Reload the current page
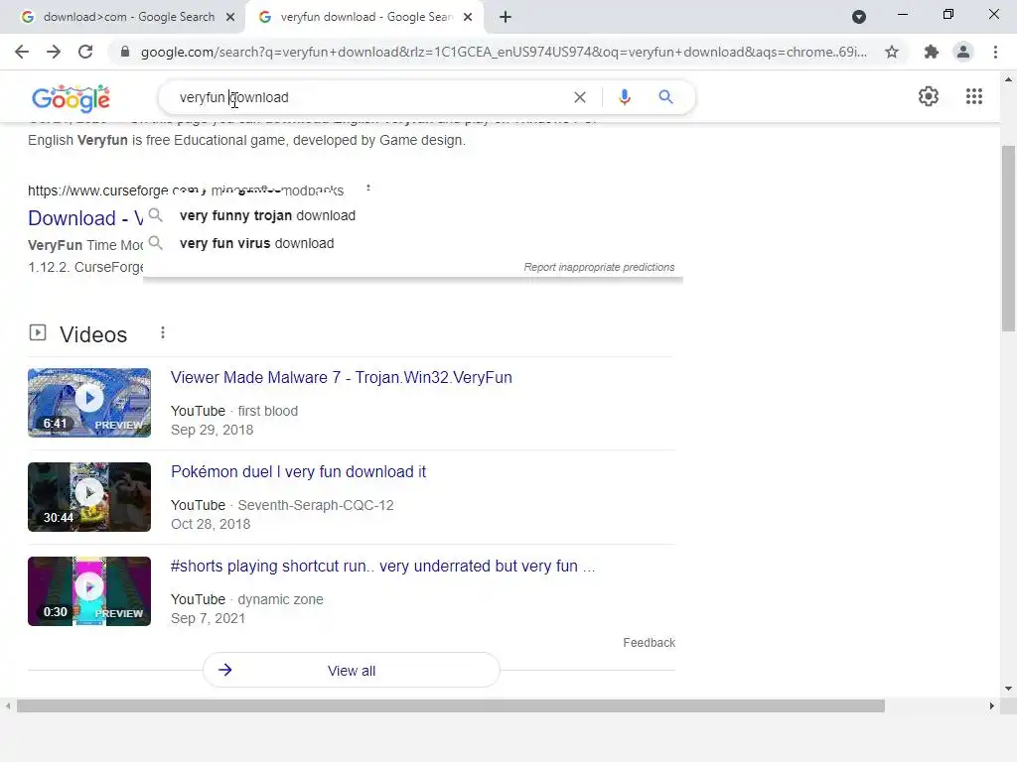This screenshot has width=1017, height=762. 85,52
